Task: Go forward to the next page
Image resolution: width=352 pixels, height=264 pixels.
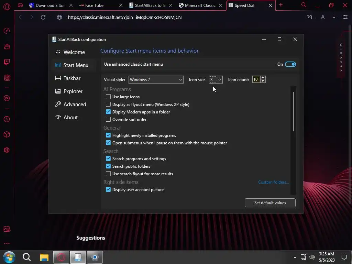Action: (x=31, y=17)
